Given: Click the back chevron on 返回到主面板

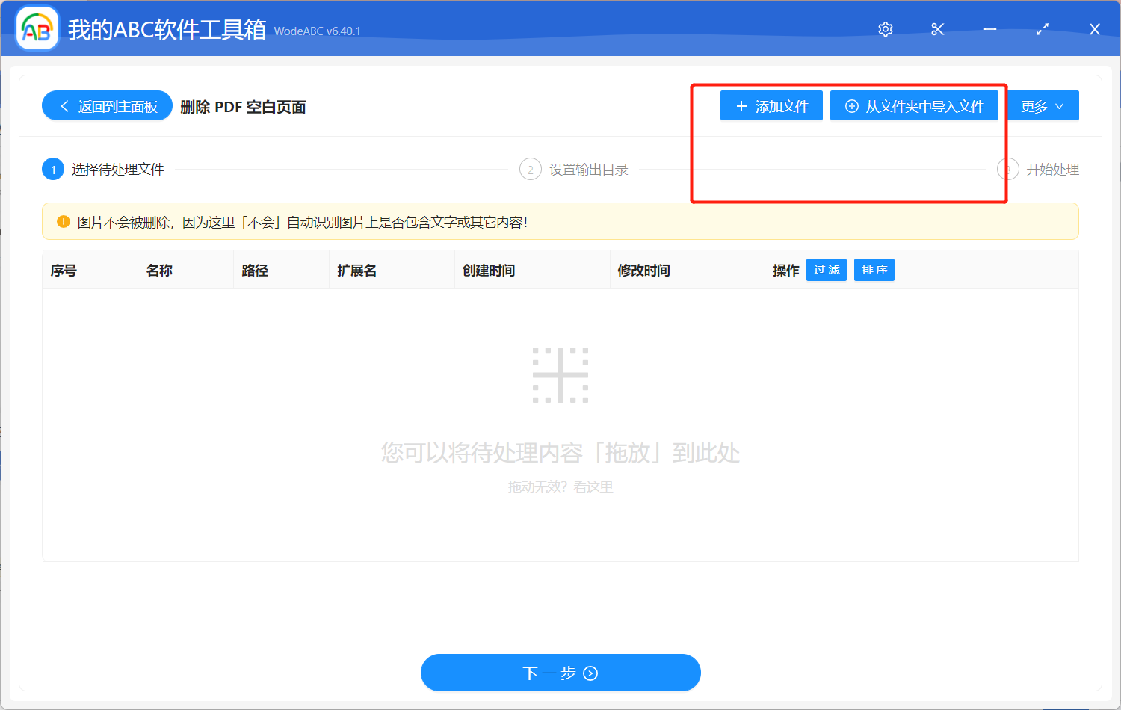Looking at the screenshot, I should tap(63, 105).
